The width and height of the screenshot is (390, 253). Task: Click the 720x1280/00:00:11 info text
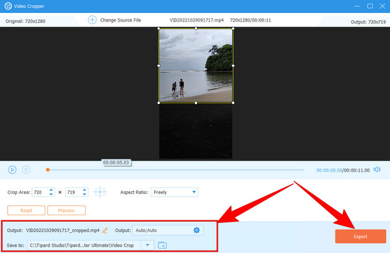(x=250, y=20)
